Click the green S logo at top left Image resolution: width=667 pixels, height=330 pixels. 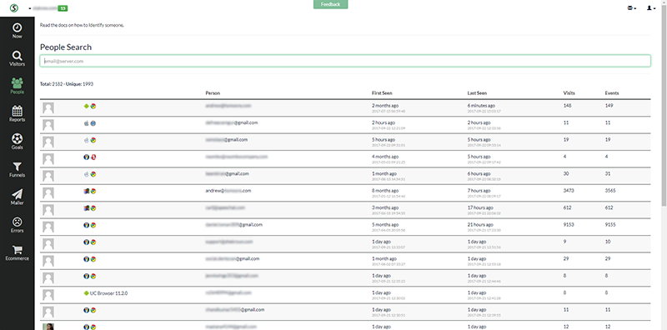pos(14,8)
